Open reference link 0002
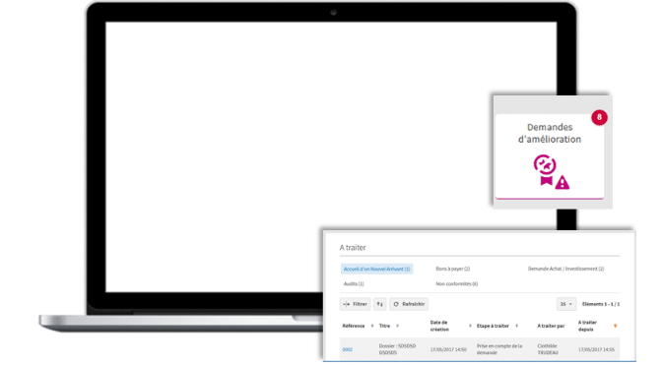The image size is (663, 365). pos(347,350)
